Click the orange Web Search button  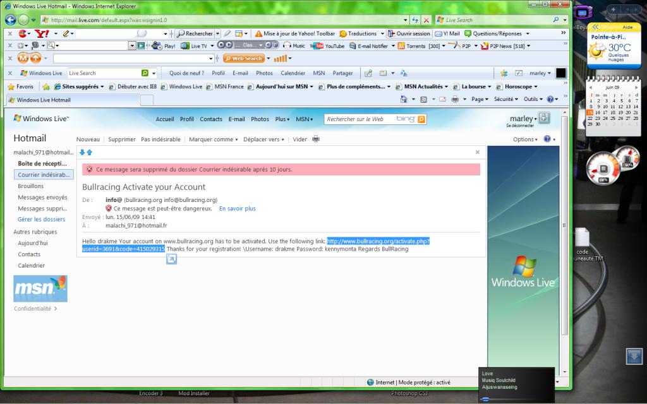243,58
